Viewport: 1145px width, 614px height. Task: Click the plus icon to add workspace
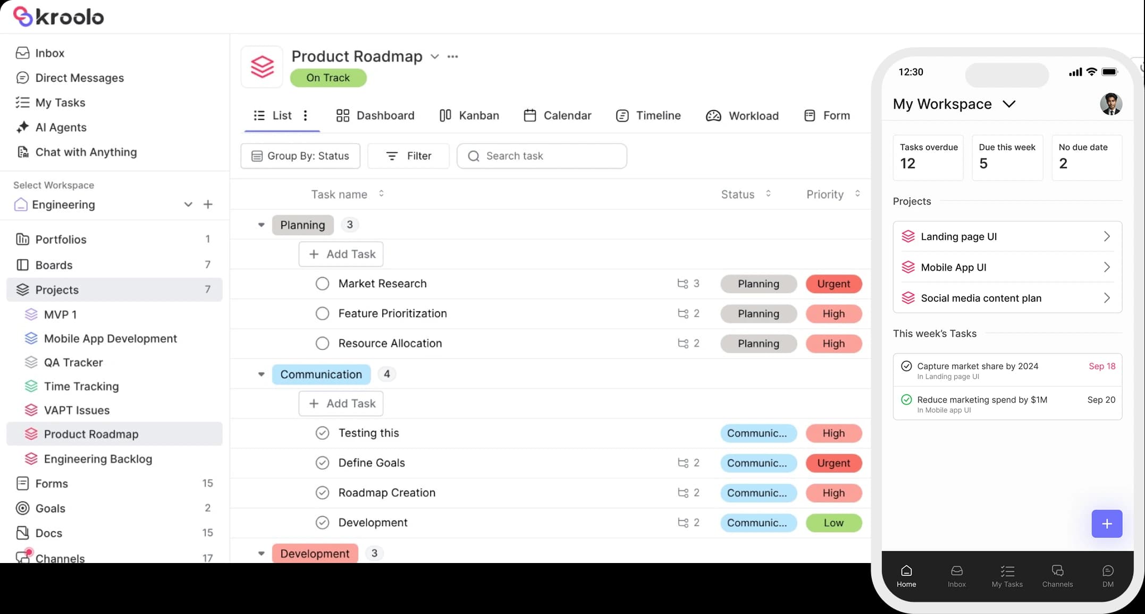click(x=208, y=204)
